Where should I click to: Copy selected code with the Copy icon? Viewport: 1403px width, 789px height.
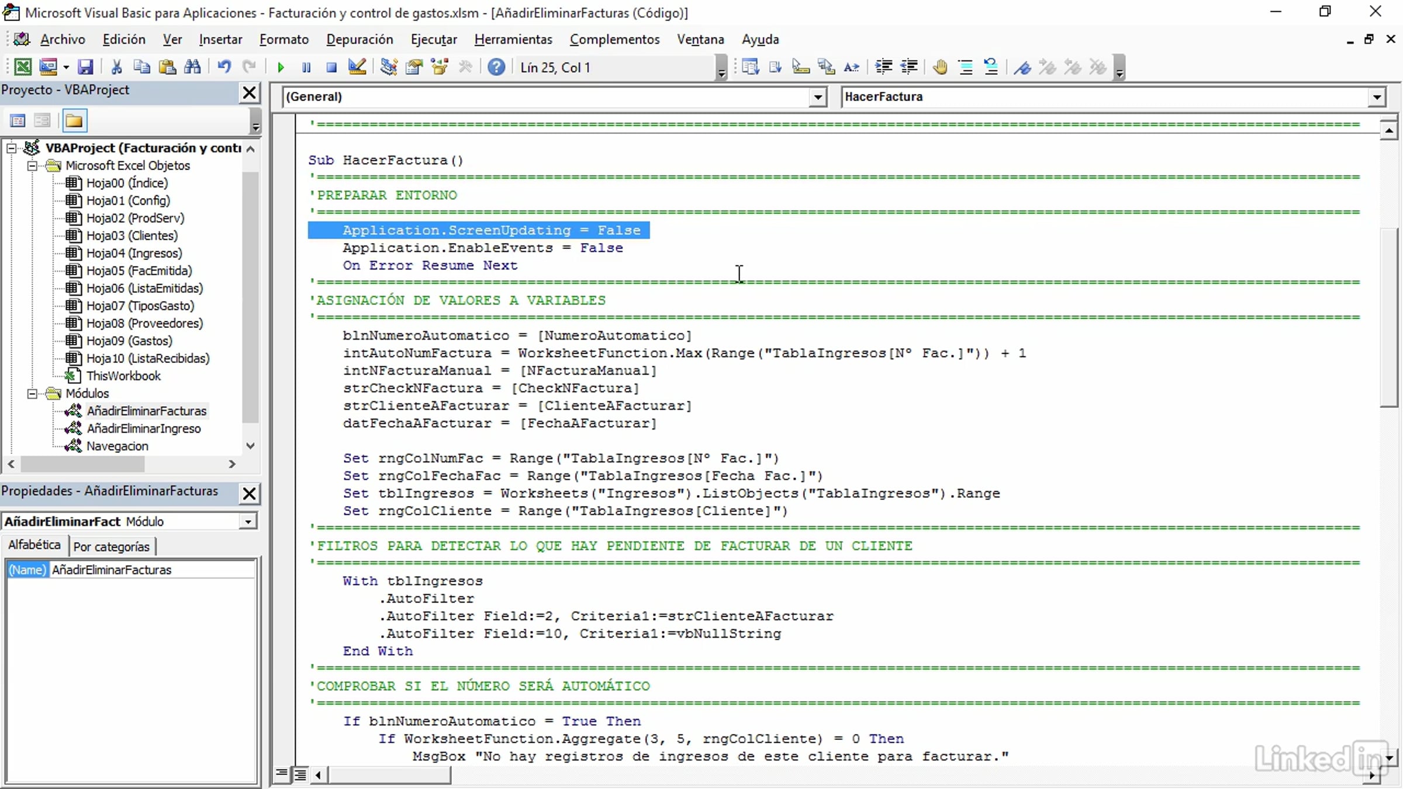(x=141, y=67)
